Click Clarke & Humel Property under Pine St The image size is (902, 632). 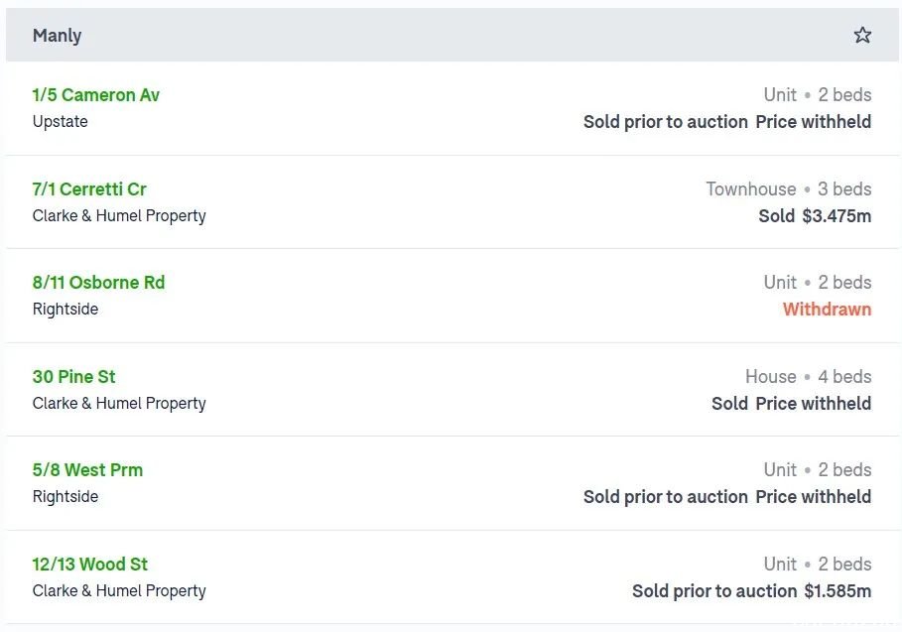tap(119, 403)
